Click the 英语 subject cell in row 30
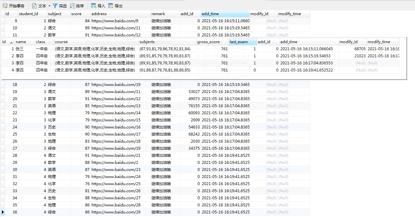 coord(59,170)
